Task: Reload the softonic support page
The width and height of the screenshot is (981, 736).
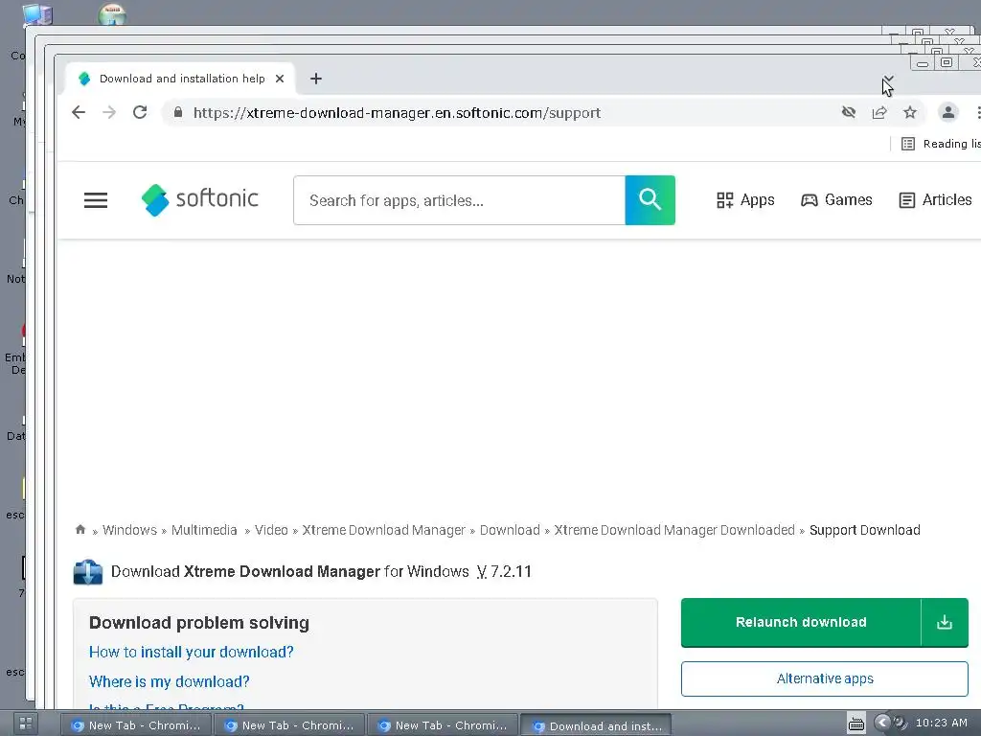Action: click(x=140, y=113)
